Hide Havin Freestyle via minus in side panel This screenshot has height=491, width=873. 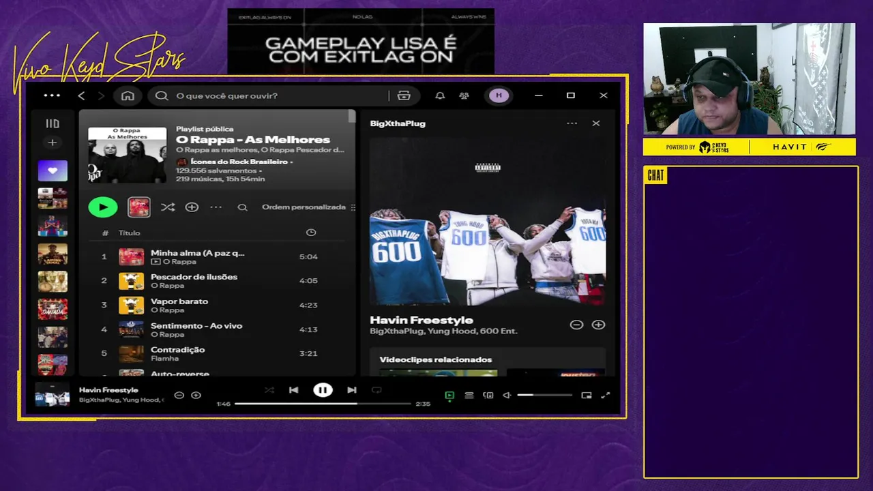pyautogui.click(x=576, y=325)
